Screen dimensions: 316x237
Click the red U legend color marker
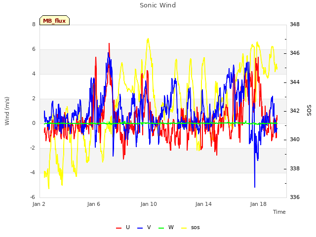coord(118,228)
